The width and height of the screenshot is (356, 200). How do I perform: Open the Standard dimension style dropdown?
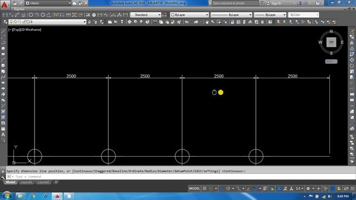(x=146, y=15)
